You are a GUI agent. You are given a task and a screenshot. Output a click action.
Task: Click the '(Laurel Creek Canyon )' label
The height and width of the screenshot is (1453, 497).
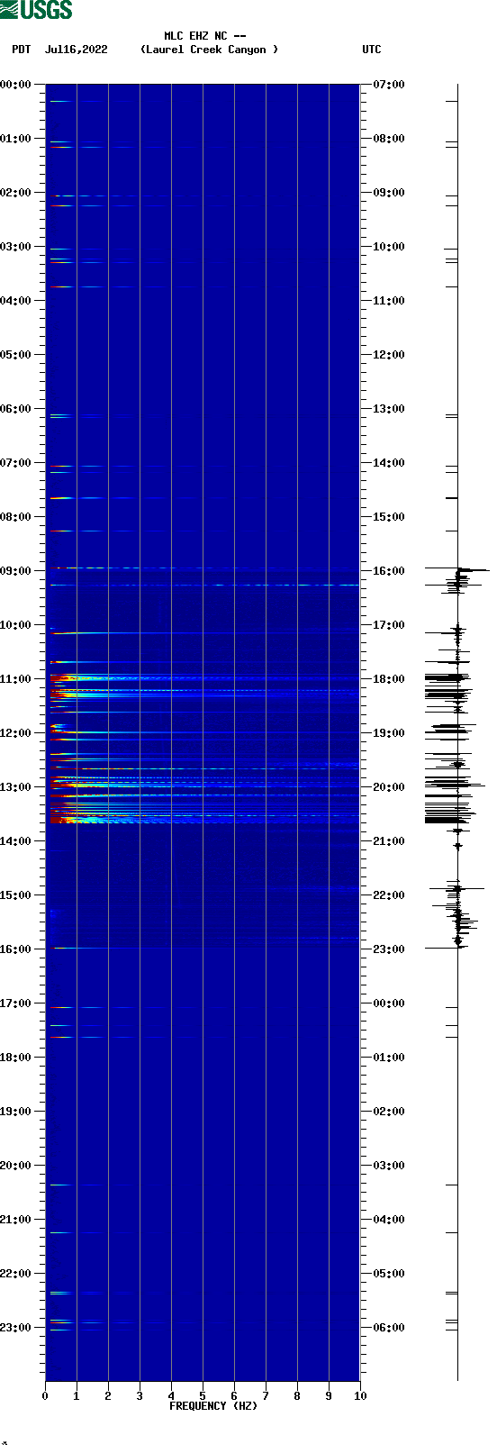coord(209,50)
